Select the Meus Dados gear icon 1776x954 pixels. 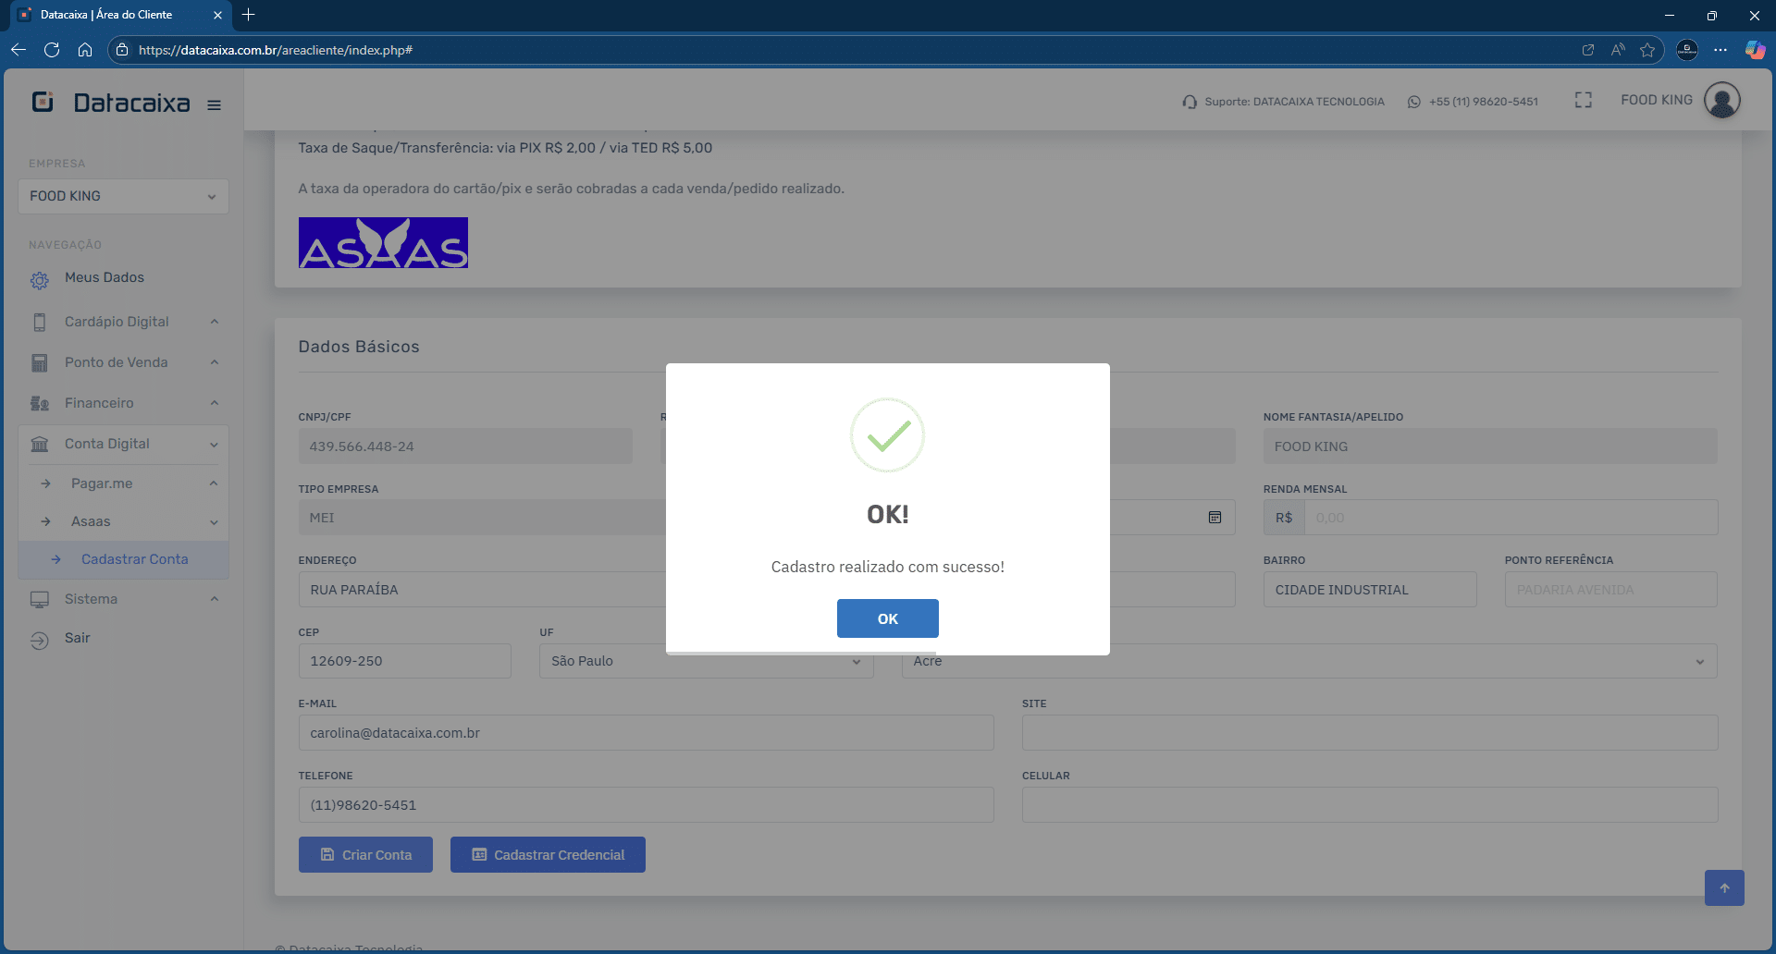39,280
